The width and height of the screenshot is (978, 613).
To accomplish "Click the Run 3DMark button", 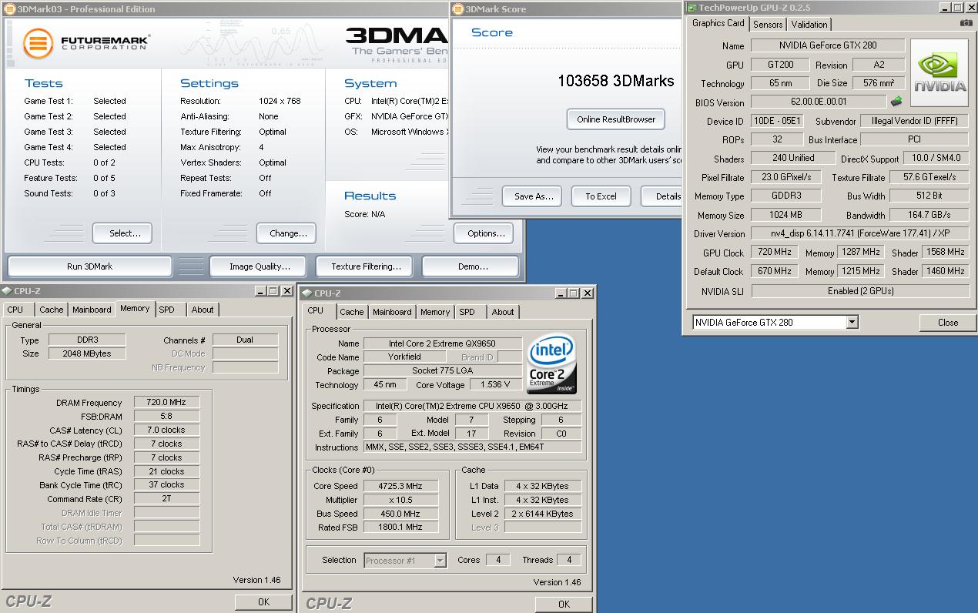I will [89, 266].
